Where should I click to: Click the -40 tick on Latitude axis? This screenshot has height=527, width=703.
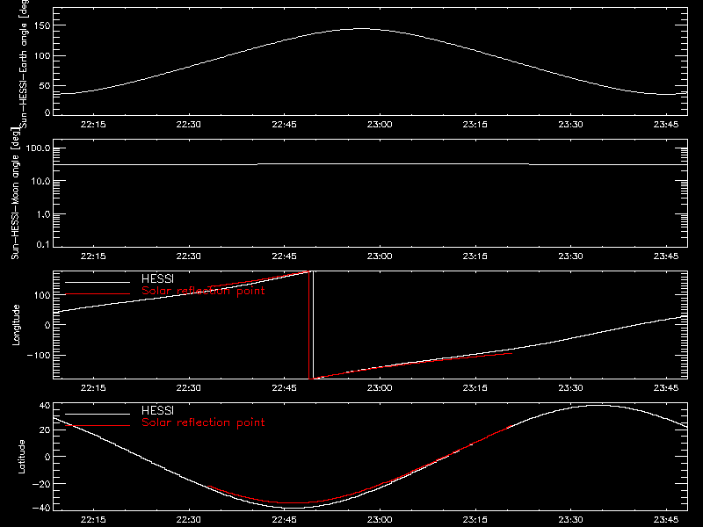click(41, 509)
